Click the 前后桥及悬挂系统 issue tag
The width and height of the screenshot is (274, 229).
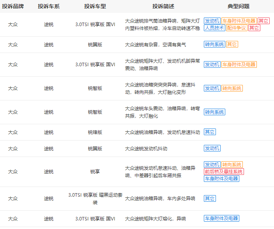(x=224, y=172)
